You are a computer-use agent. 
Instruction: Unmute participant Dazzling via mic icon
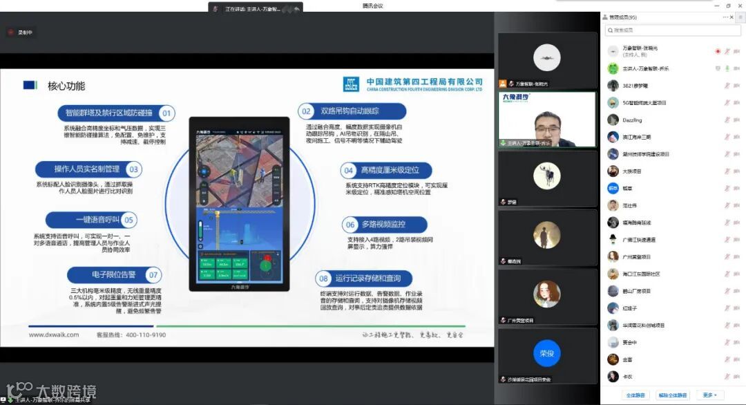(727, 120)
